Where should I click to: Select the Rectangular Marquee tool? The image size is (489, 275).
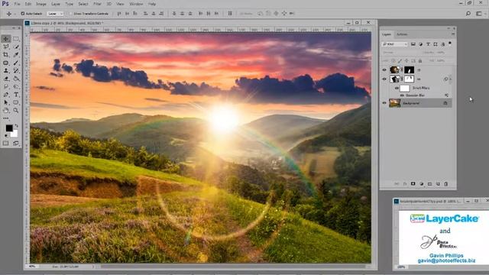point(16,39)
